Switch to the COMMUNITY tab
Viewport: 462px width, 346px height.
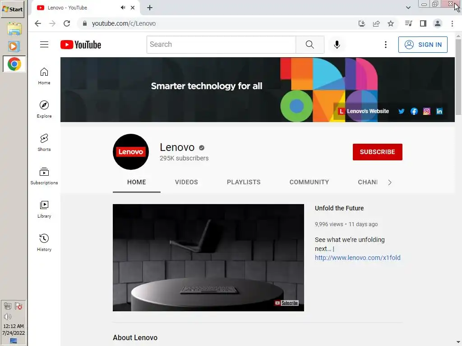tap(309, 182)
